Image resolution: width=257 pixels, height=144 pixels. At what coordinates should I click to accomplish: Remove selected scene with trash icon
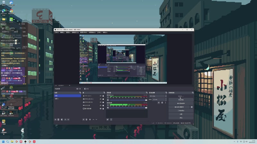click(58, 119)
